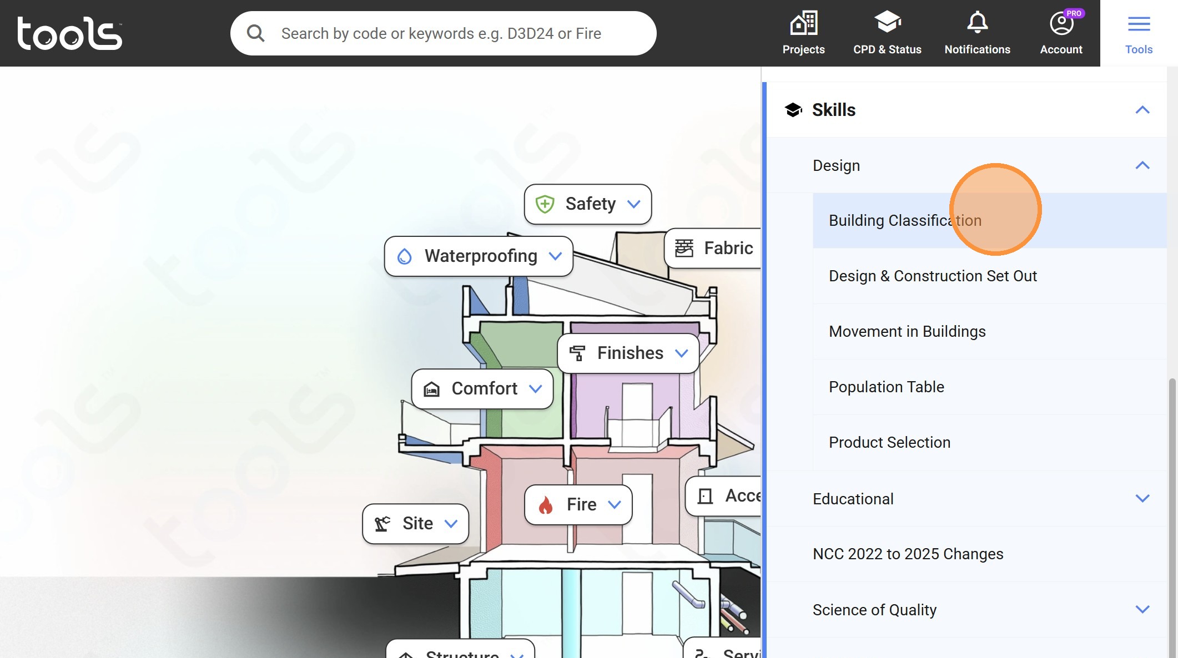1178x658 pixels.
Task: Click the search by code field
Action: [x=455, y=33]
